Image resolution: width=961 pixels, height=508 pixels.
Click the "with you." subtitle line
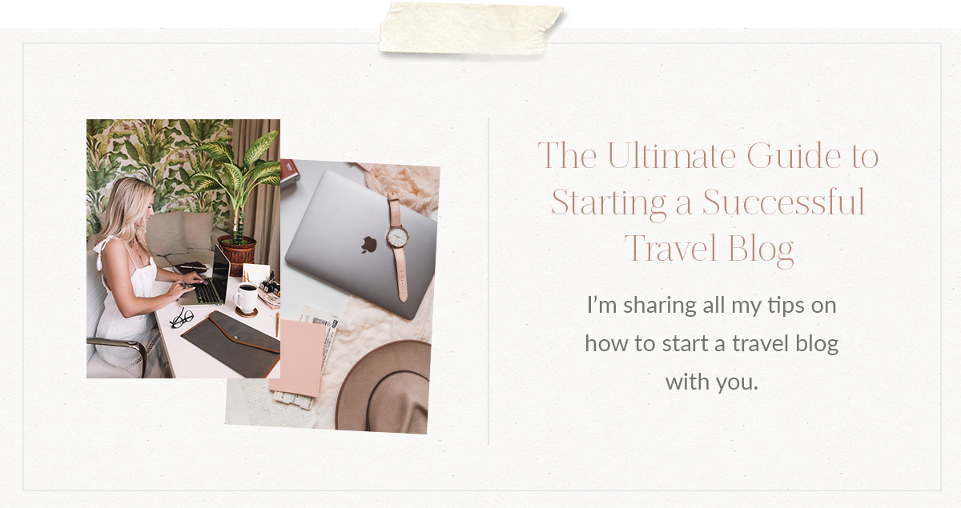click(711, 382)
